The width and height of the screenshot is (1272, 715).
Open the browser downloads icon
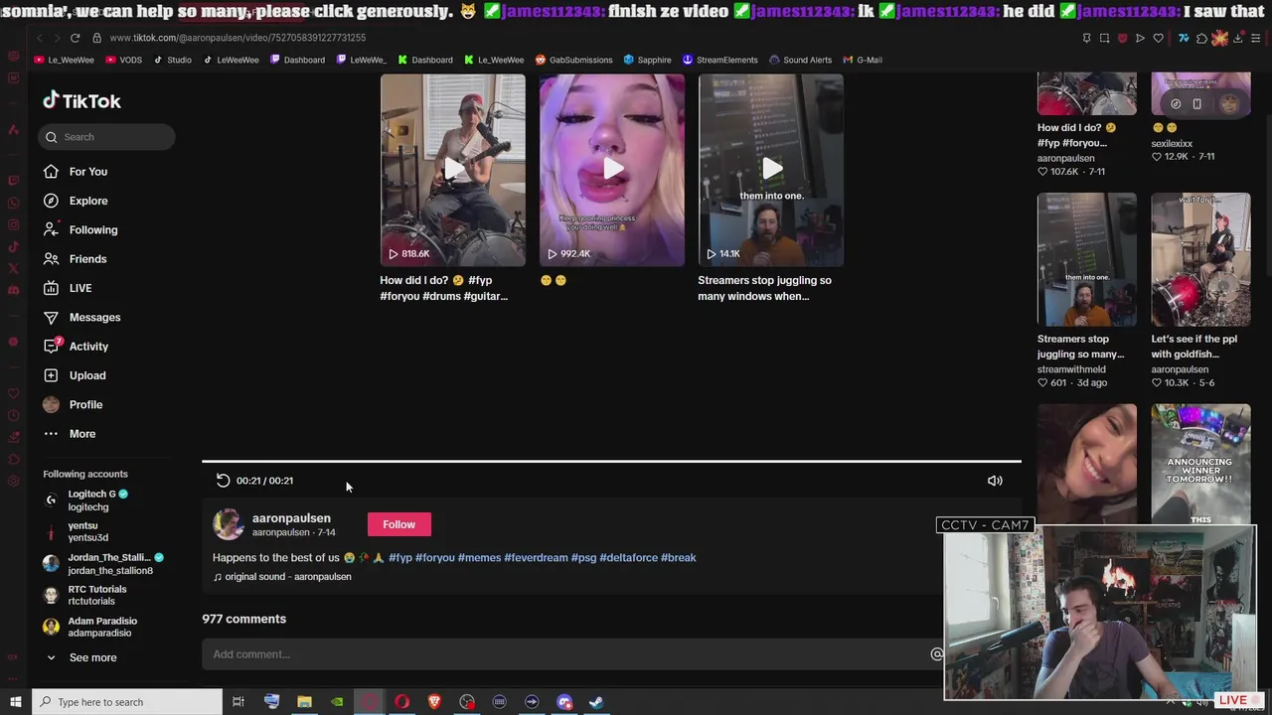click(x=1237, y=38)
